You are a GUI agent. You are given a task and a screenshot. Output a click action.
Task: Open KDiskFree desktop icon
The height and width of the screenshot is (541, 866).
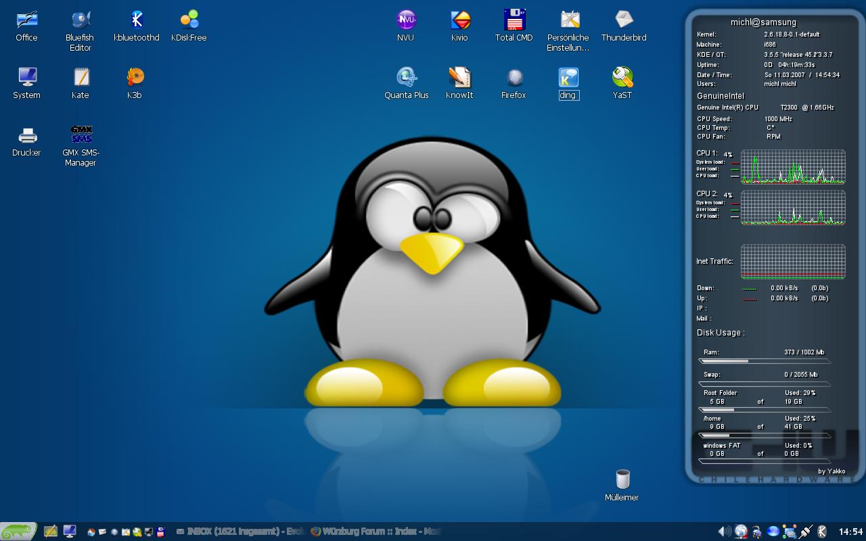point(189,26)
